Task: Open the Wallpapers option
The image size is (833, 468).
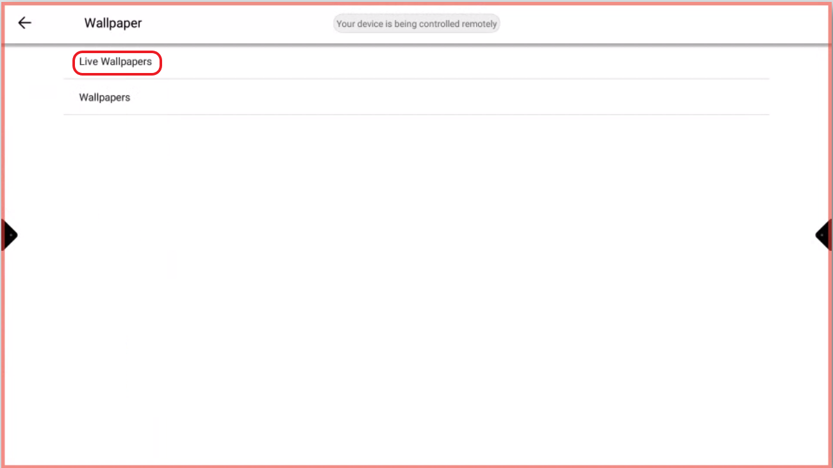Action: [x=104, y=97]
